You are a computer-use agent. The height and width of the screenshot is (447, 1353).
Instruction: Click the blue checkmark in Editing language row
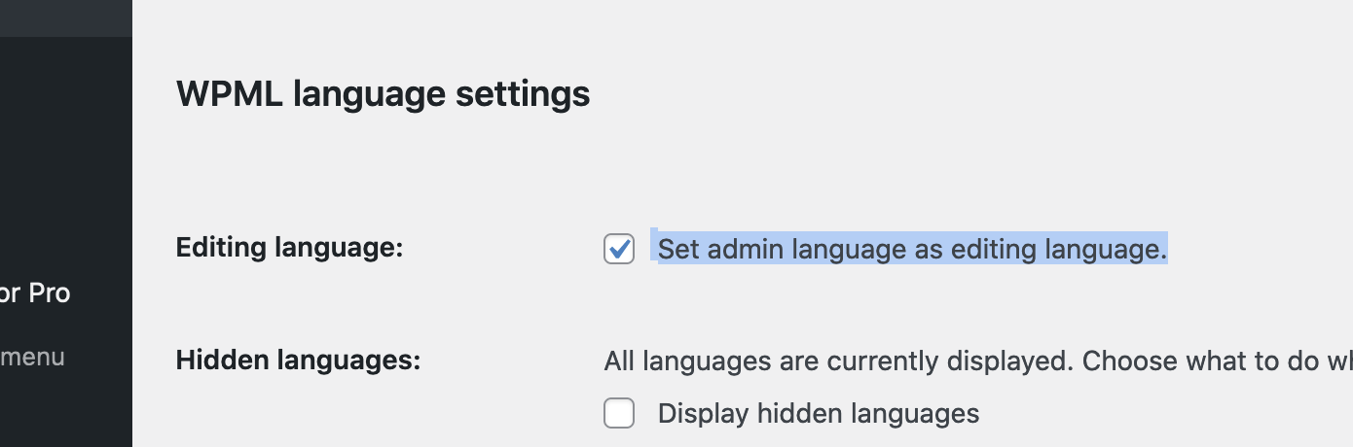619,249
